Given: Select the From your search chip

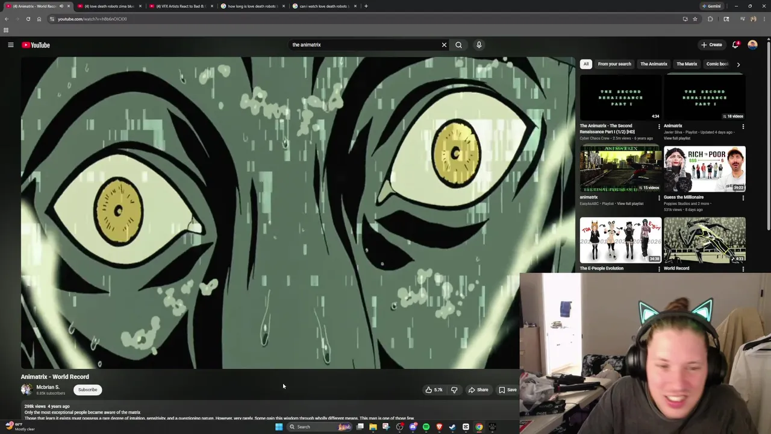Looking at the screenshot, I should 614,64.
